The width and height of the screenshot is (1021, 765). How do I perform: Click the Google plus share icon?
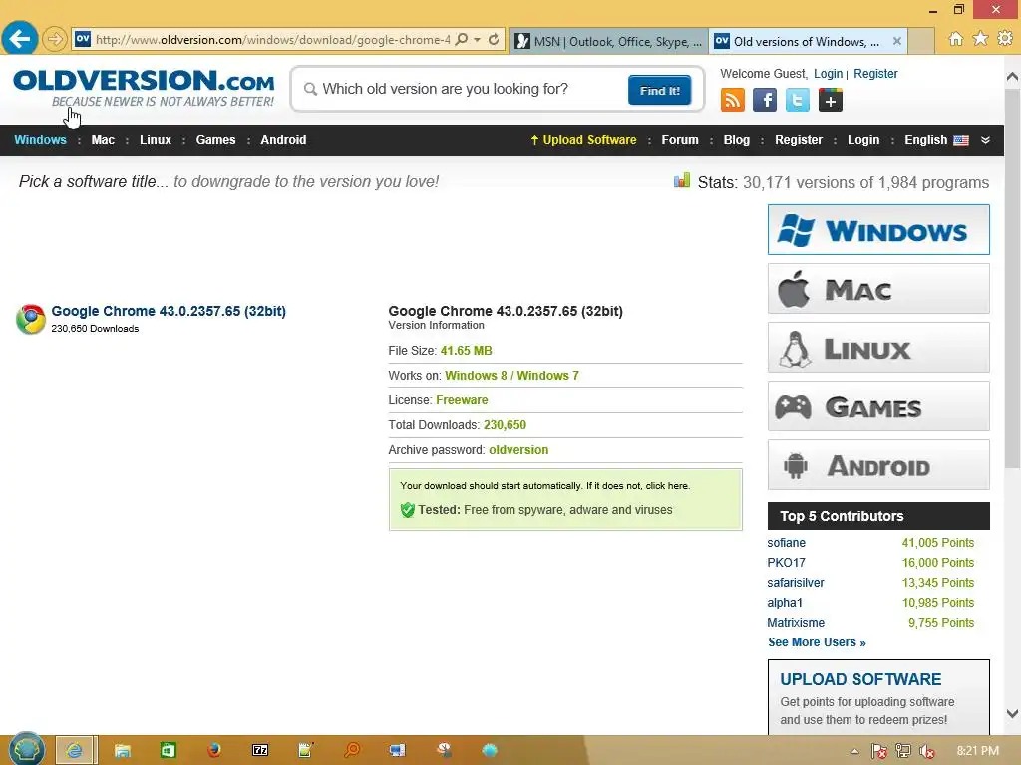click(831, 101)
